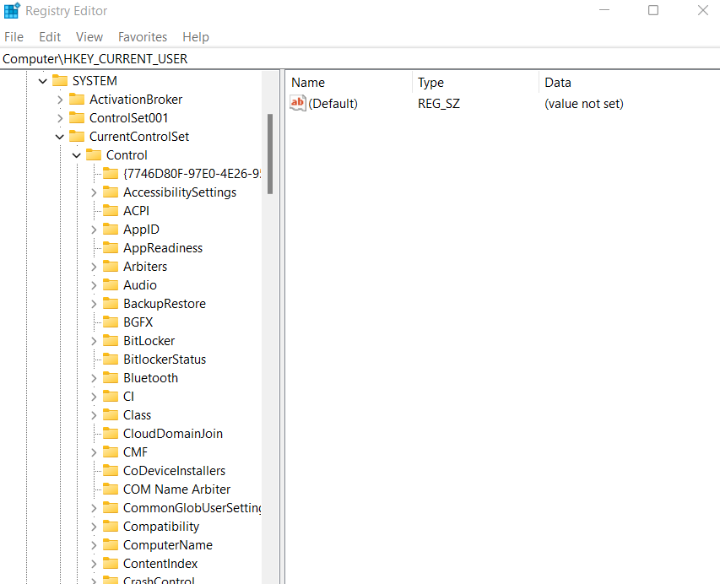This screenshot has width=720, height=584.
Task: Select the ContentIndex key label
Action: tap(160, 564)
